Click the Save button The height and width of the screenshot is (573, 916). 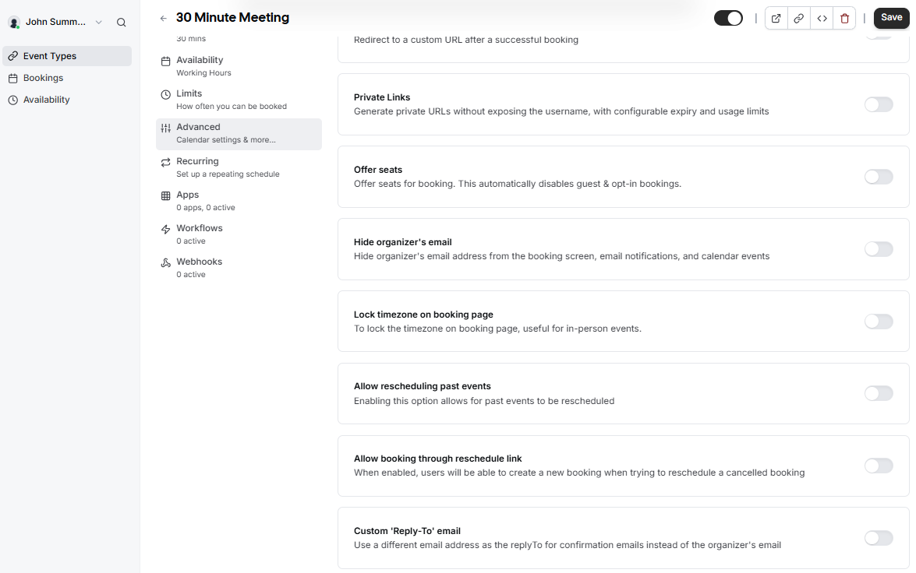tap(892, 17)
